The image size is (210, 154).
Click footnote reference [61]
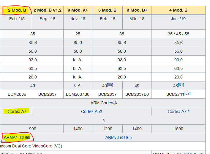pyautogui.click(x=181, y=85)
